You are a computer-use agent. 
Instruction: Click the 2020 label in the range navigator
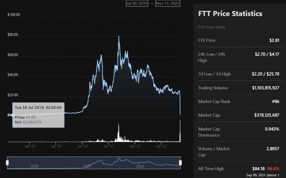coord(34,166)
